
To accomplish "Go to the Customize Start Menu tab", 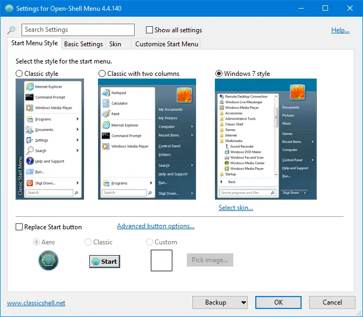I will pyautogui.click(x=166, y=44).
